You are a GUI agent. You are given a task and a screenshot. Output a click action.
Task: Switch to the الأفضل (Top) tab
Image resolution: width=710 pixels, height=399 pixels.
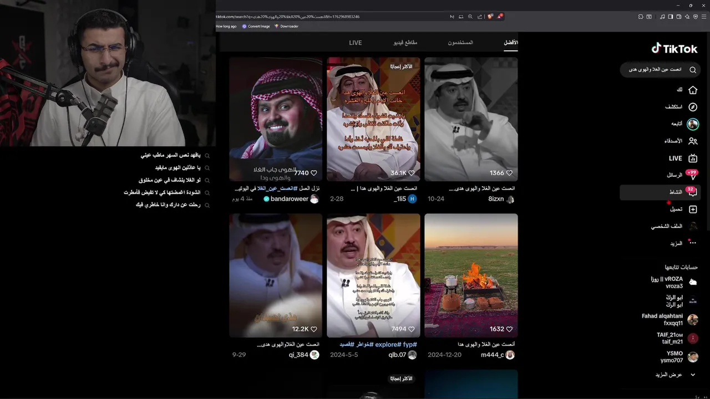(x=511, y=43)
